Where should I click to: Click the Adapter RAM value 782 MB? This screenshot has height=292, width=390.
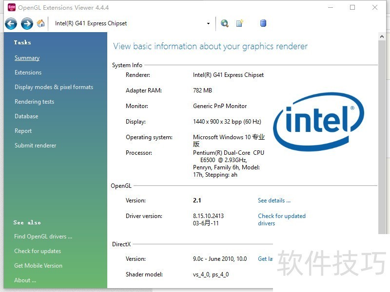202,91
